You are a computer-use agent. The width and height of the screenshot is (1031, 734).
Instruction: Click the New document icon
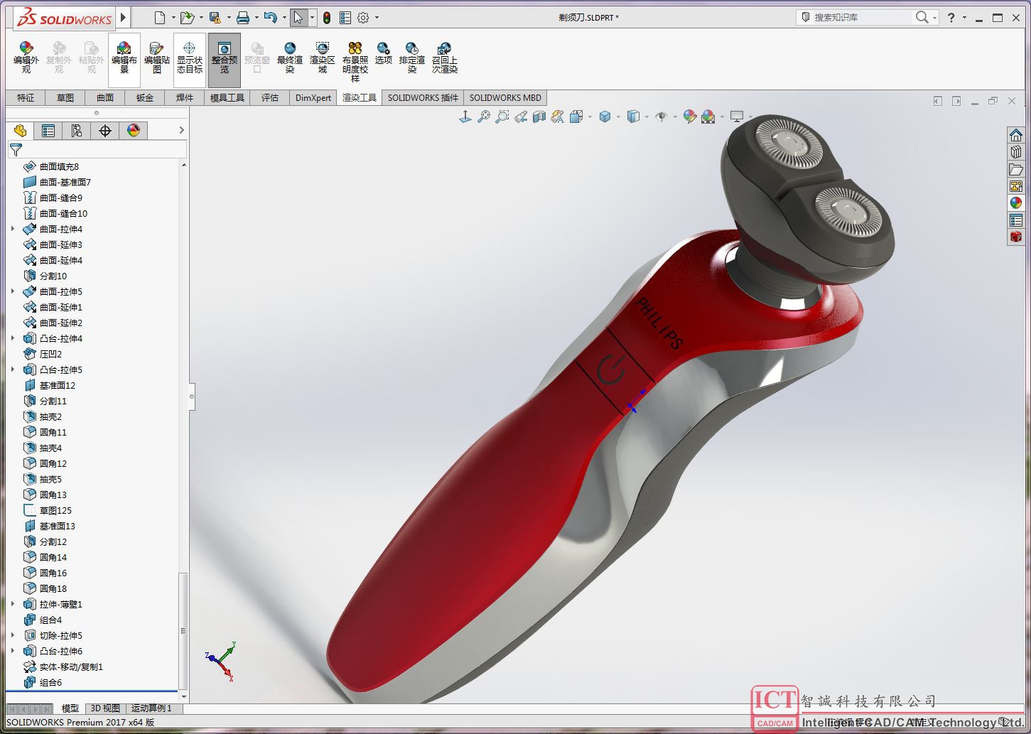pos(160,18)
